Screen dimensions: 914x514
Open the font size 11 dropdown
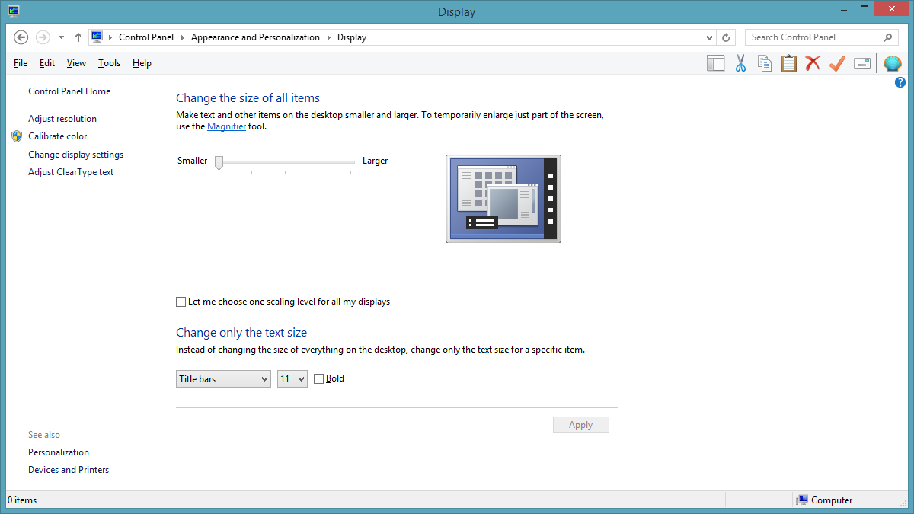pyautogui.click(x=292, y=378)
